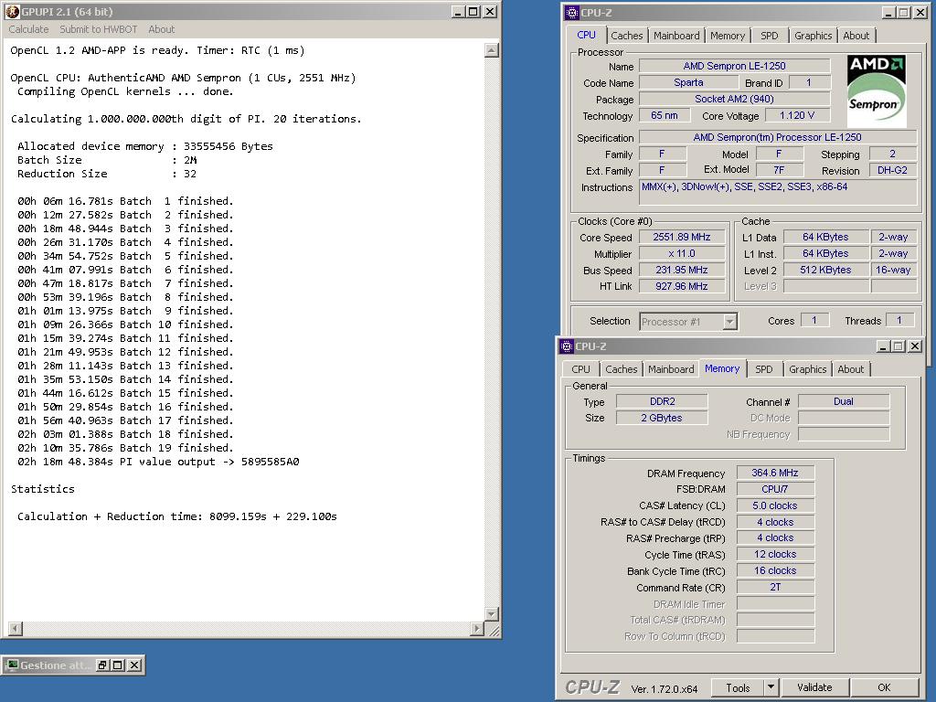Open the Calculate menu in GPUPI

point(28,29)
